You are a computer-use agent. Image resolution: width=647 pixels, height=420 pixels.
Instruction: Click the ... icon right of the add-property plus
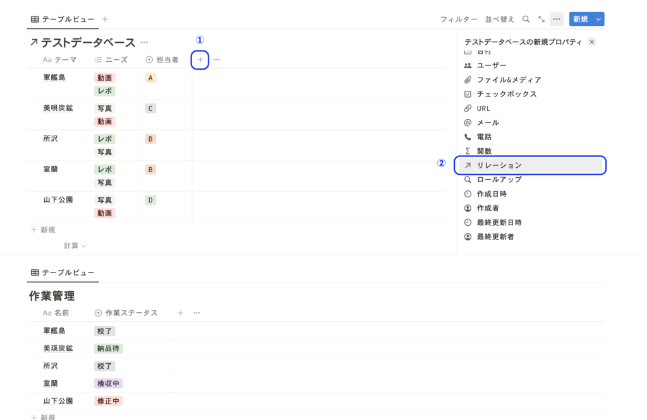click(x=216, y=59)
